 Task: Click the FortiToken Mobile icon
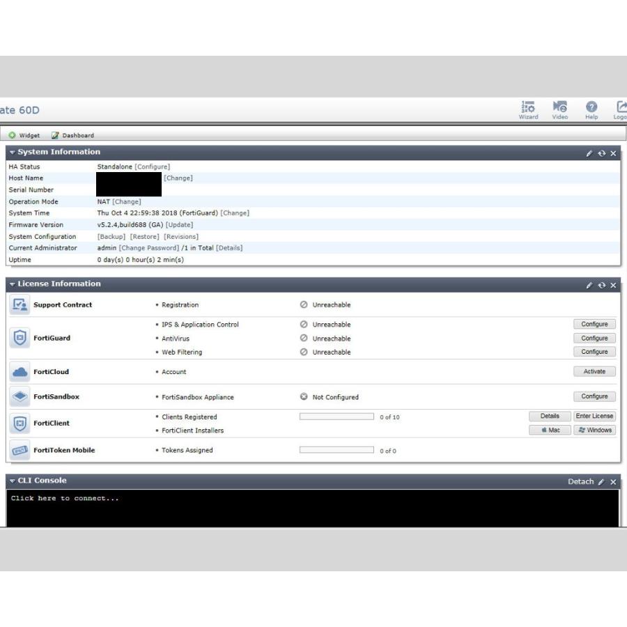[x=18, y=450]
